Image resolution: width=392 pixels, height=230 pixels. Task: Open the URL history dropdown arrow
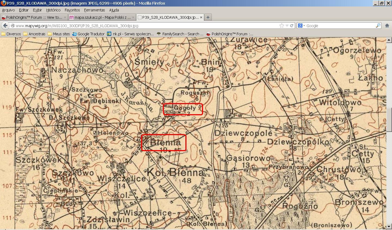[x=287, y=26]
